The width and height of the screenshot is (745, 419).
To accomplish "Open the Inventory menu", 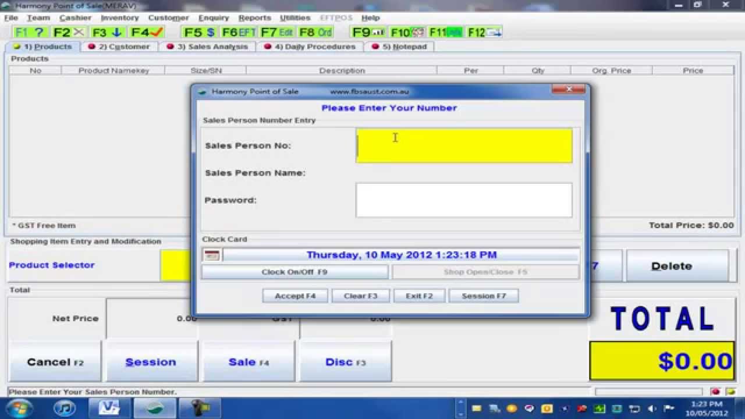I will click(119, 17).
